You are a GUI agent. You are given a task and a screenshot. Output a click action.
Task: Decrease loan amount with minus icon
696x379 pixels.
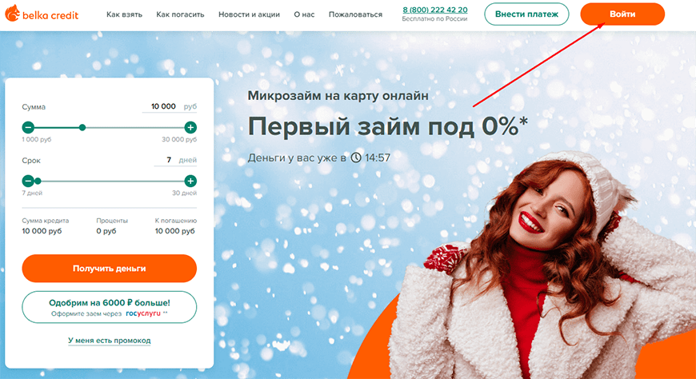pos(28,128)
